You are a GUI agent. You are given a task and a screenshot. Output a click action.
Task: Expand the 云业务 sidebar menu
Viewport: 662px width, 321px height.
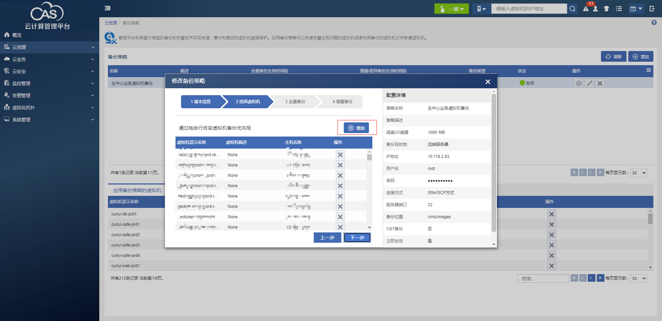point(50,59)
